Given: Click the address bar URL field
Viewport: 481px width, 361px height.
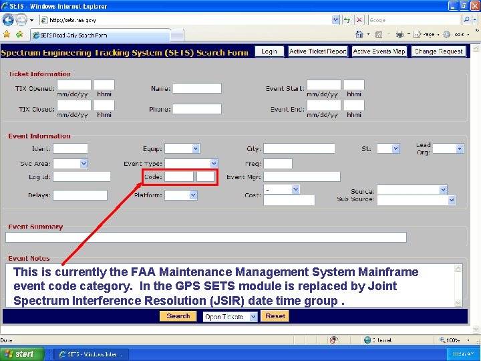Looking at the screenshot, I should (x=186, y=20).
